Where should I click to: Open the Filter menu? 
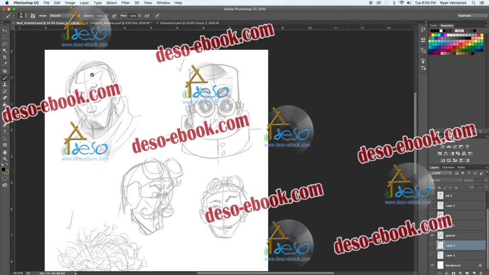pos(125,3)
